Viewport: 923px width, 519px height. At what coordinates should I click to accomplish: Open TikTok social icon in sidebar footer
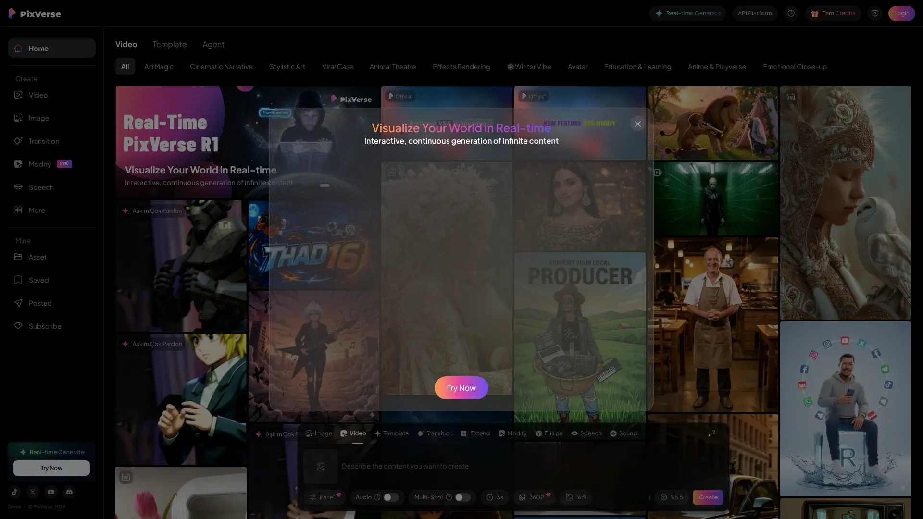[x=14, y=492]
